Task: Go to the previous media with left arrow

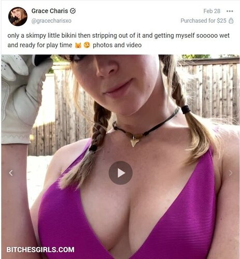Action: 11,173
